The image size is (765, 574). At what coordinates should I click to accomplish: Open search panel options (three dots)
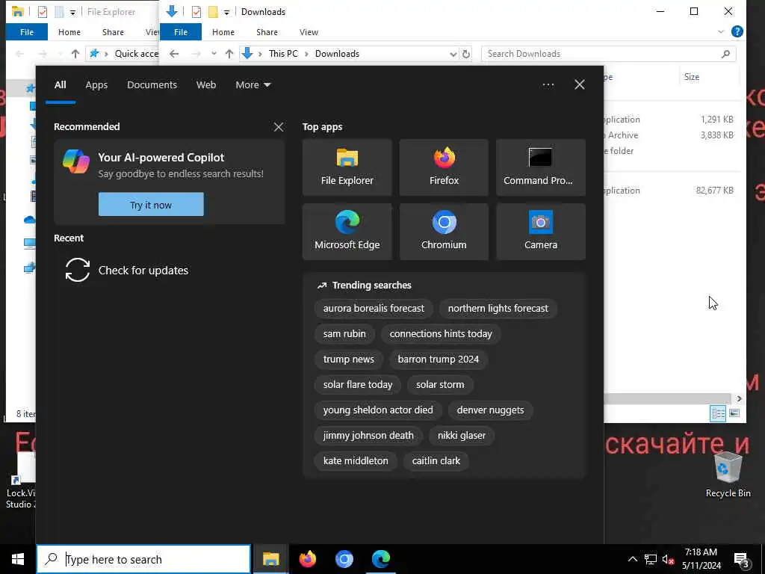[x=548, y=85]
